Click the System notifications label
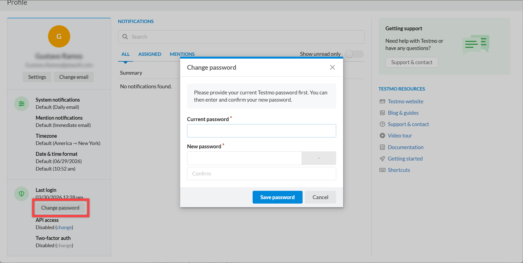Screen dimensions: 523x263 (x=58, y=100)
